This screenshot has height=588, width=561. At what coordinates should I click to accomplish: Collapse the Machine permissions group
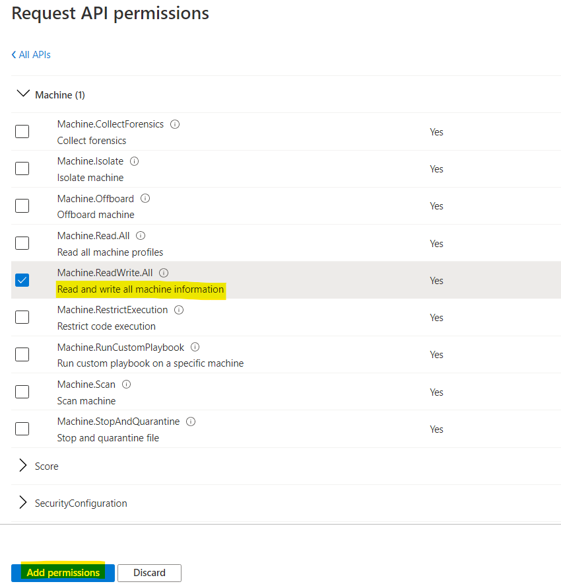point(23,94)
